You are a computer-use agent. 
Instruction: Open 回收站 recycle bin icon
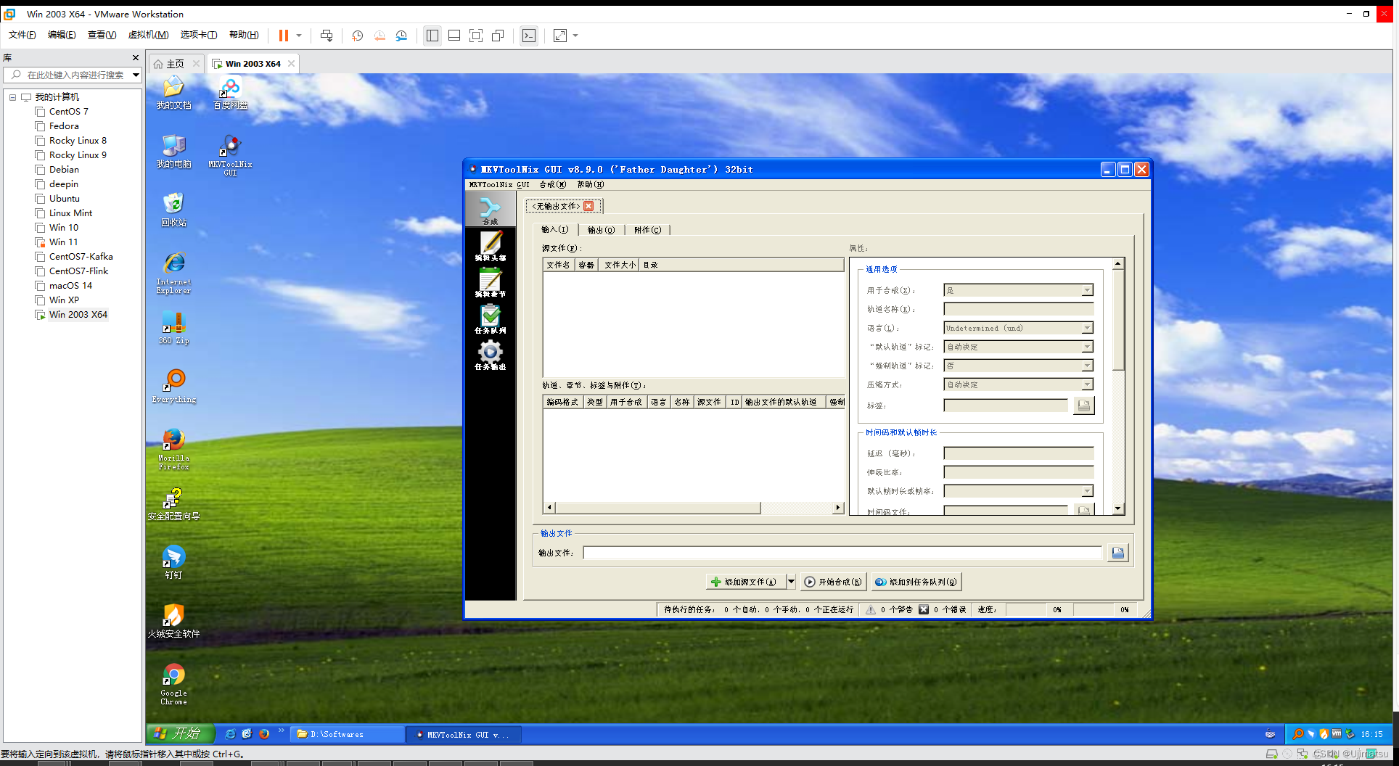click(173, 210)
